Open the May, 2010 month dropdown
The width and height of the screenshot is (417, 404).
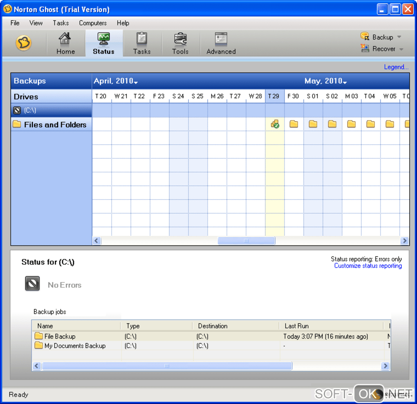(x=325, y=81)
